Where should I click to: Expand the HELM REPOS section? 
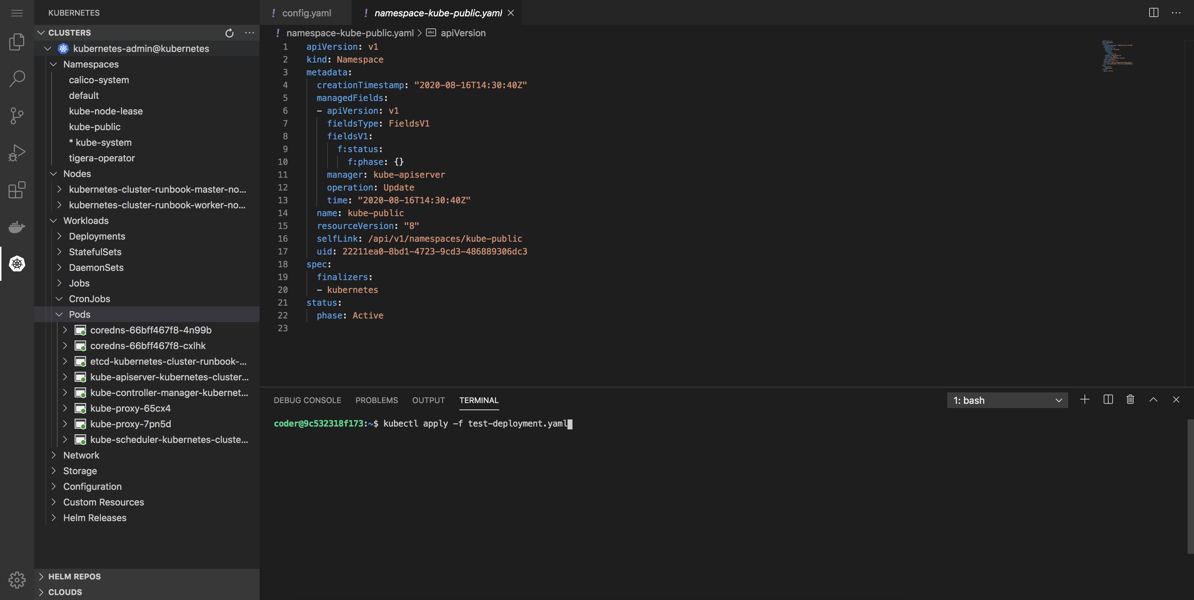click(x=41, y=577)
